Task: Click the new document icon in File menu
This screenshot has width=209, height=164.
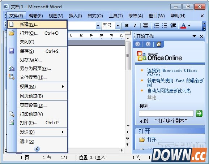Action: coord(12,24)
